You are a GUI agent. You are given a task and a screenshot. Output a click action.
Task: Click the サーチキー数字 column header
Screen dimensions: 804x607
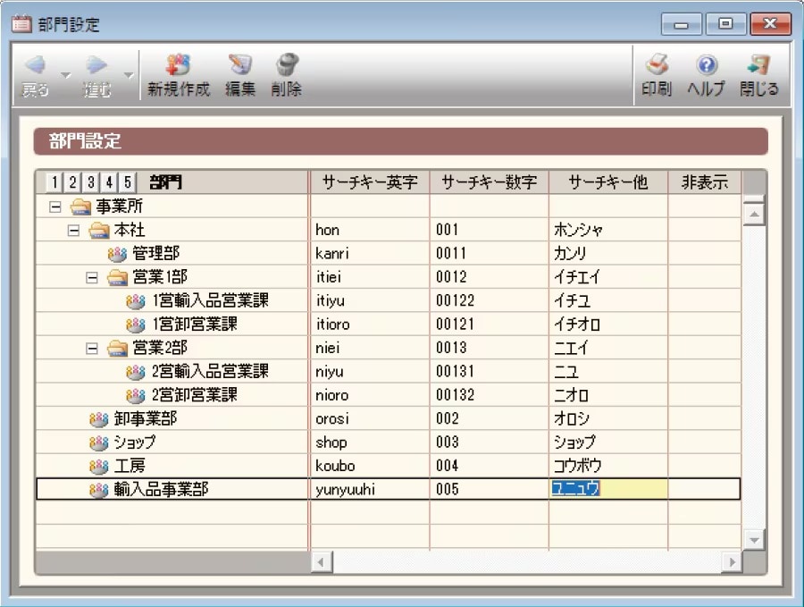(x=490, y=182)
